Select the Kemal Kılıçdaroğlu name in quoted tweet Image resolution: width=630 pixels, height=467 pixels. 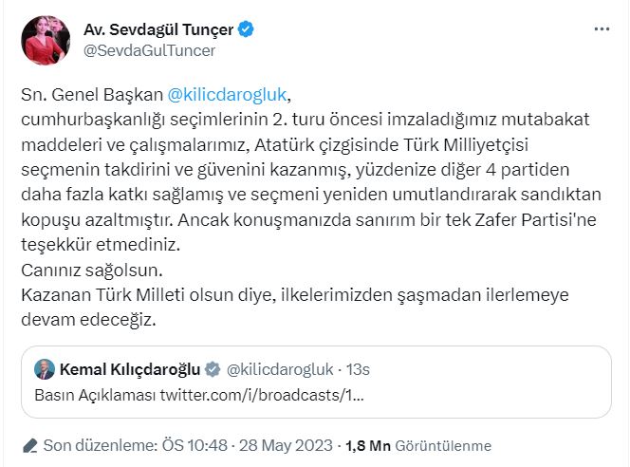tap(130, 368)
